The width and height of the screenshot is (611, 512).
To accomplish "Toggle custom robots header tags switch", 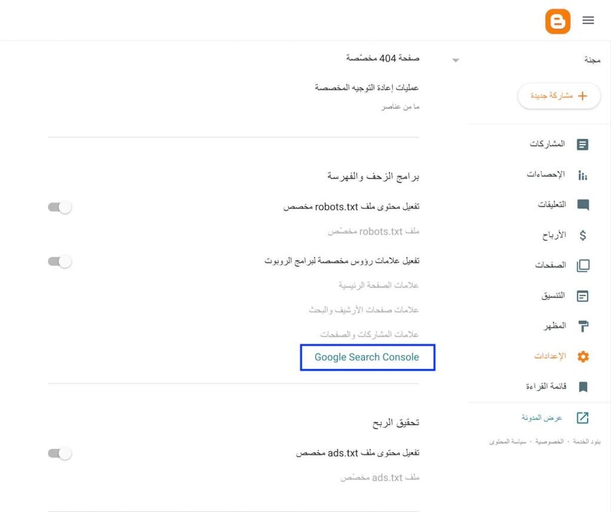I will click(x=60, y=261).
